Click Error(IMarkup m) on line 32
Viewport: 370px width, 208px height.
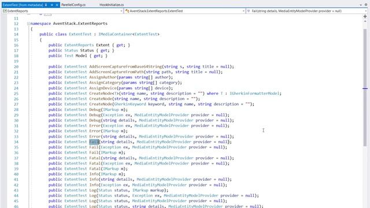coord(108,131)
